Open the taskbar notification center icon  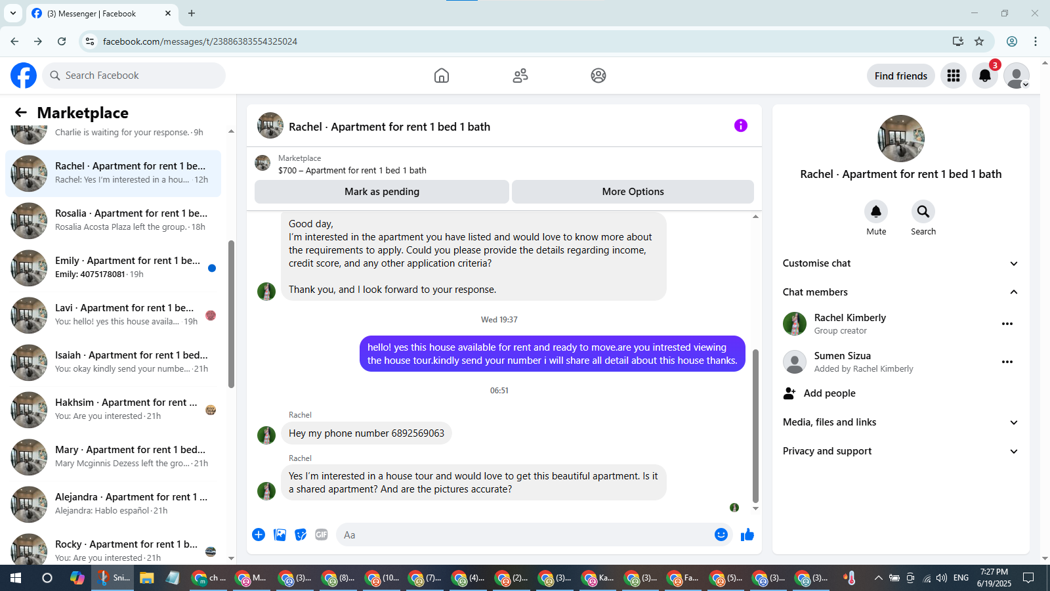(1028, 578)
